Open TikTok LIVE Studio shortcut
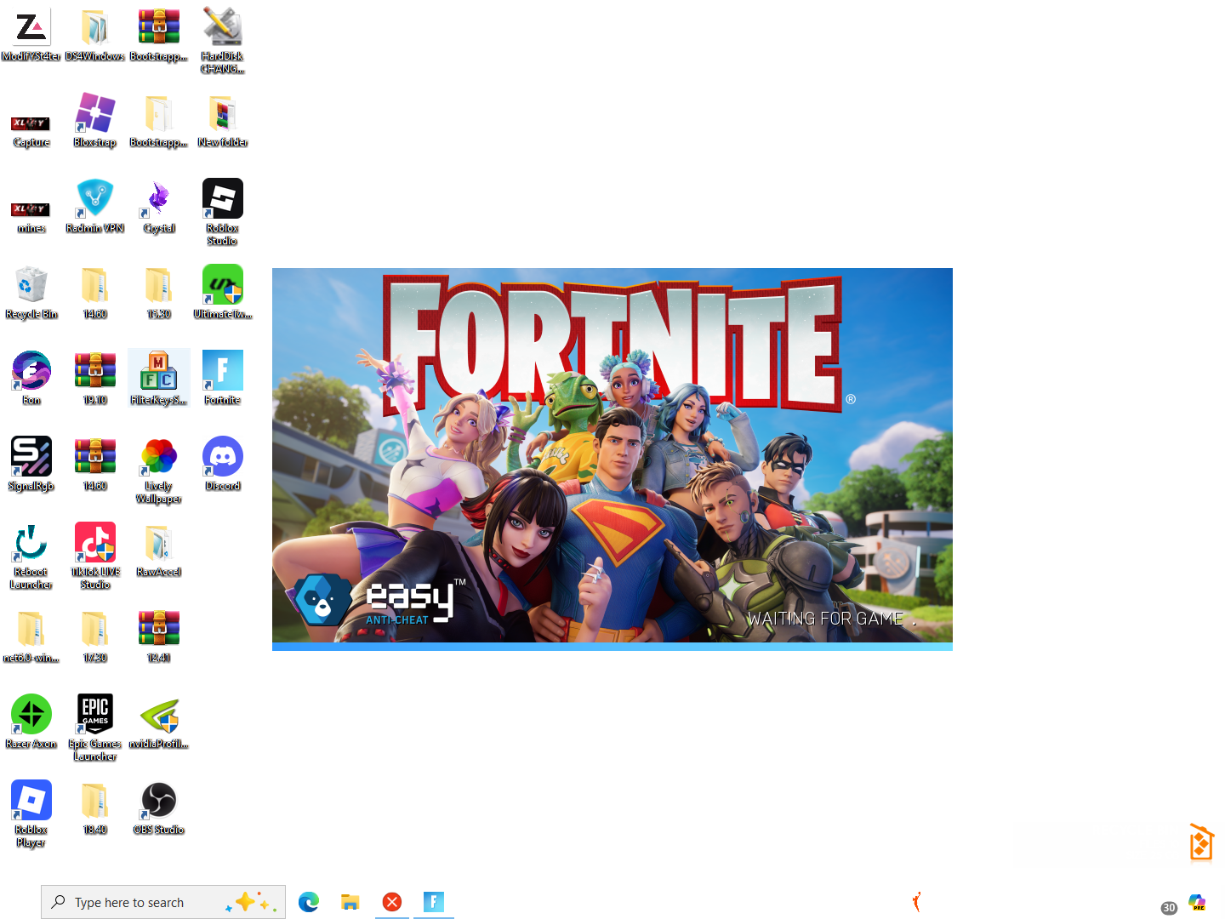This screenshot has width=1225, height=919. coord(95,556)
